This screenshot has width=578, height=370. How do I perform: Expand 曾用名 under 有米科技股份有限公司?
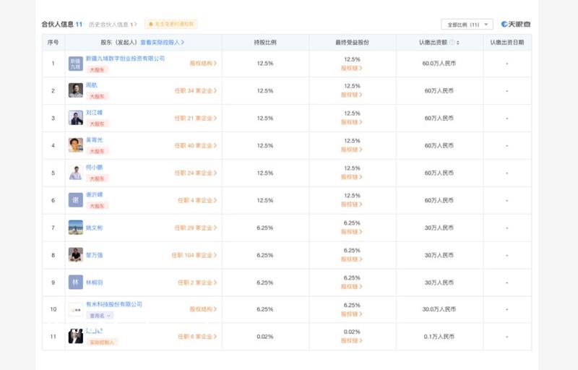pos(100,316)
